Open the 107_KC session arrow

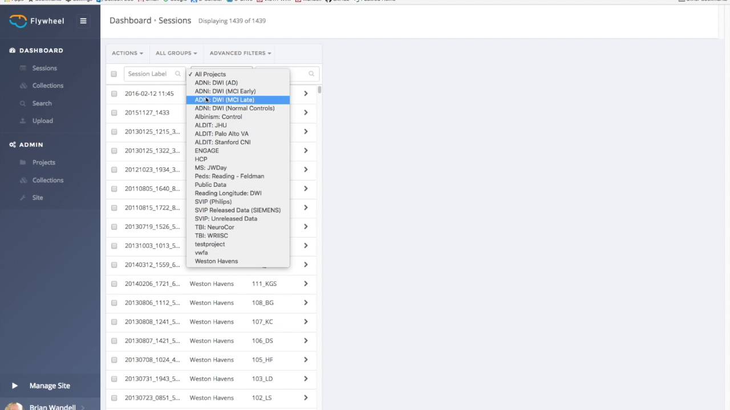306,322
